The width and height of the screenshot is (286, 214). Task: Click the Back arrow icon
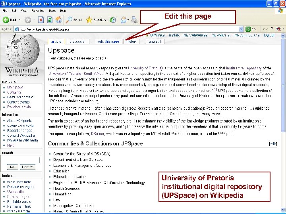(x=6, y=20)
